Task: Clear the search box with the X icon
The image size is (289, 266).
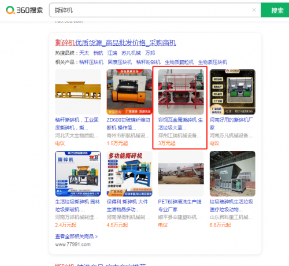Action: pos(254,10)
